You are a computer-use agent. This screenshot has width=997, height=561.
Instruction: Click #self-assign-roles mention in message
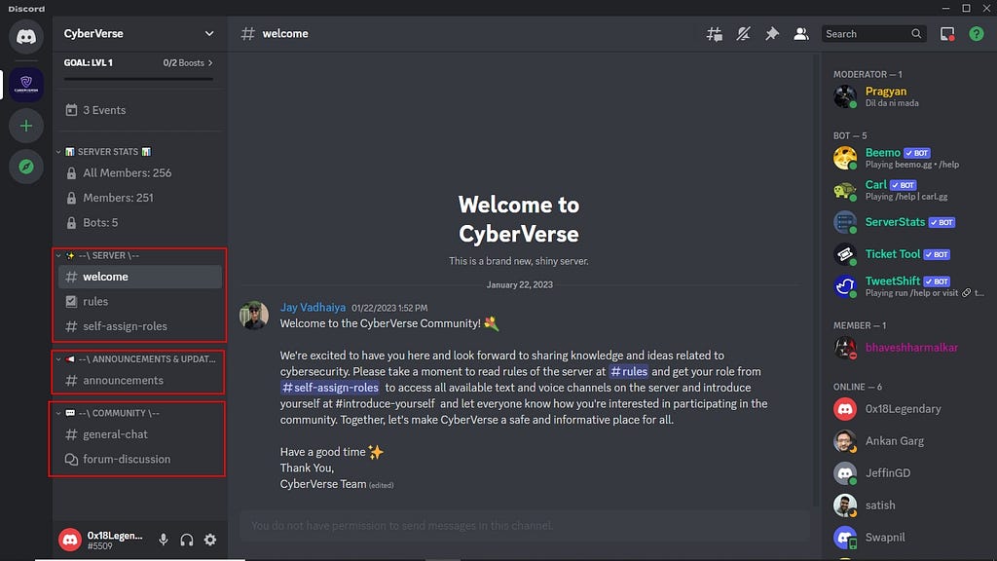pyautogui.click(x=329, y=388)
